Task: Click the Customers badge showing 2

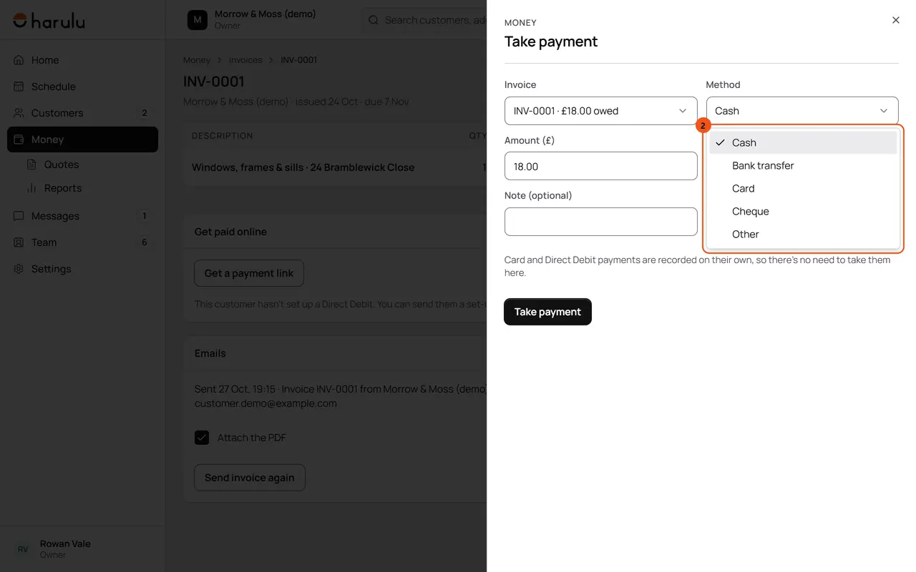Action: click(145, 113)
